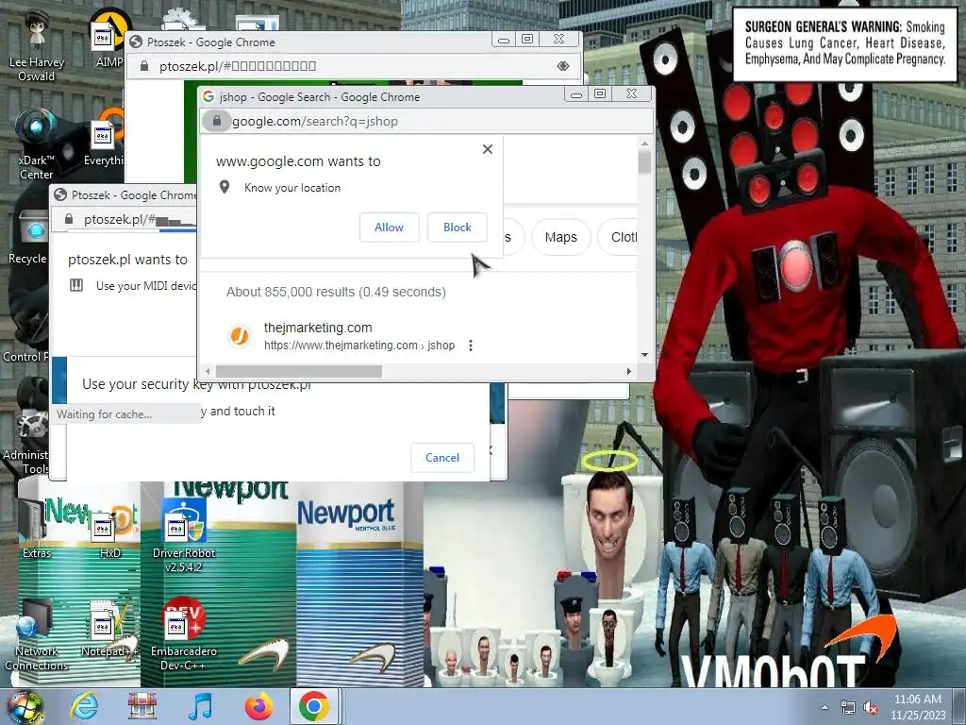The width and height of the screenshot is (966, 725).
Task: Click the lock icon in google.com address bar
Action: tap(217, 122)
